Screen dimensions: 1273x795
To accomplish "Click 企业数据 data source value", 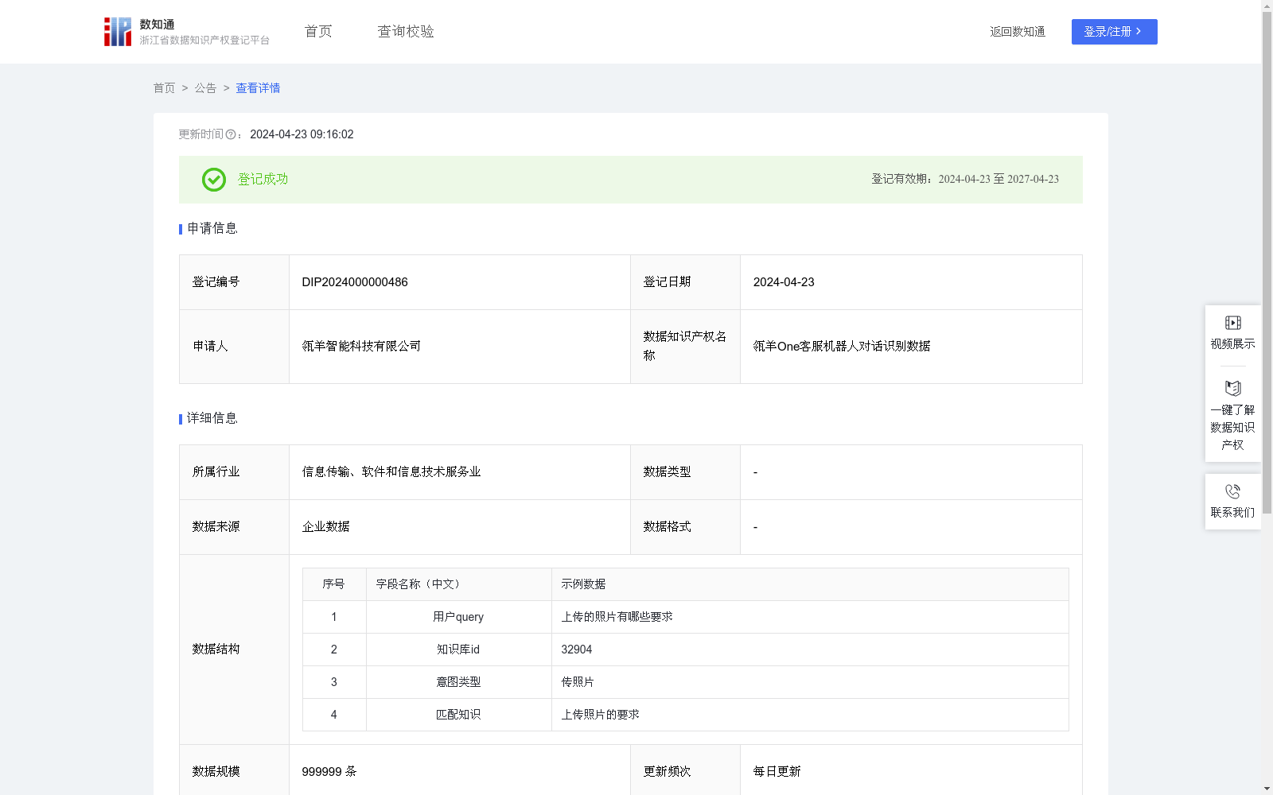I will pos(325,527).
